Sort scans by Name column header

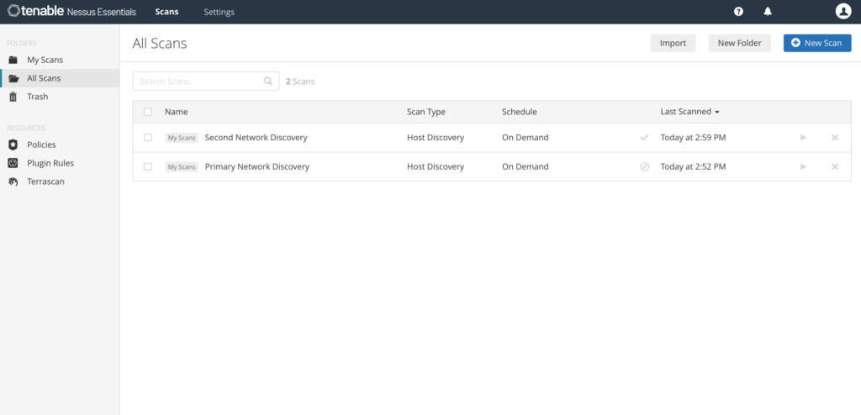177,112
